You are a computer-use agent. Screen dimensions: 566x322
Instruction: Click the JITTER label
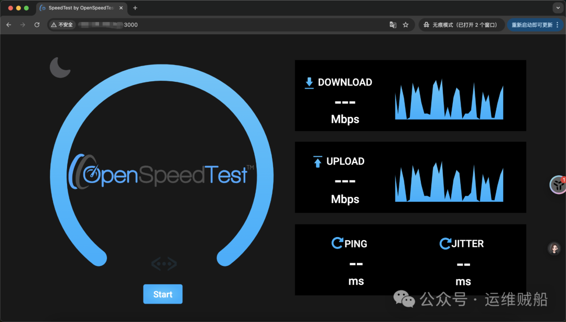468,243
